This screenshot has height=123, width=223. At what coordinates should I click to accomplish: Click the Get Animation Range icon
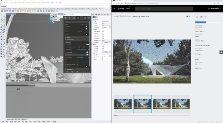pyautogui.click(x=77, y=64)
